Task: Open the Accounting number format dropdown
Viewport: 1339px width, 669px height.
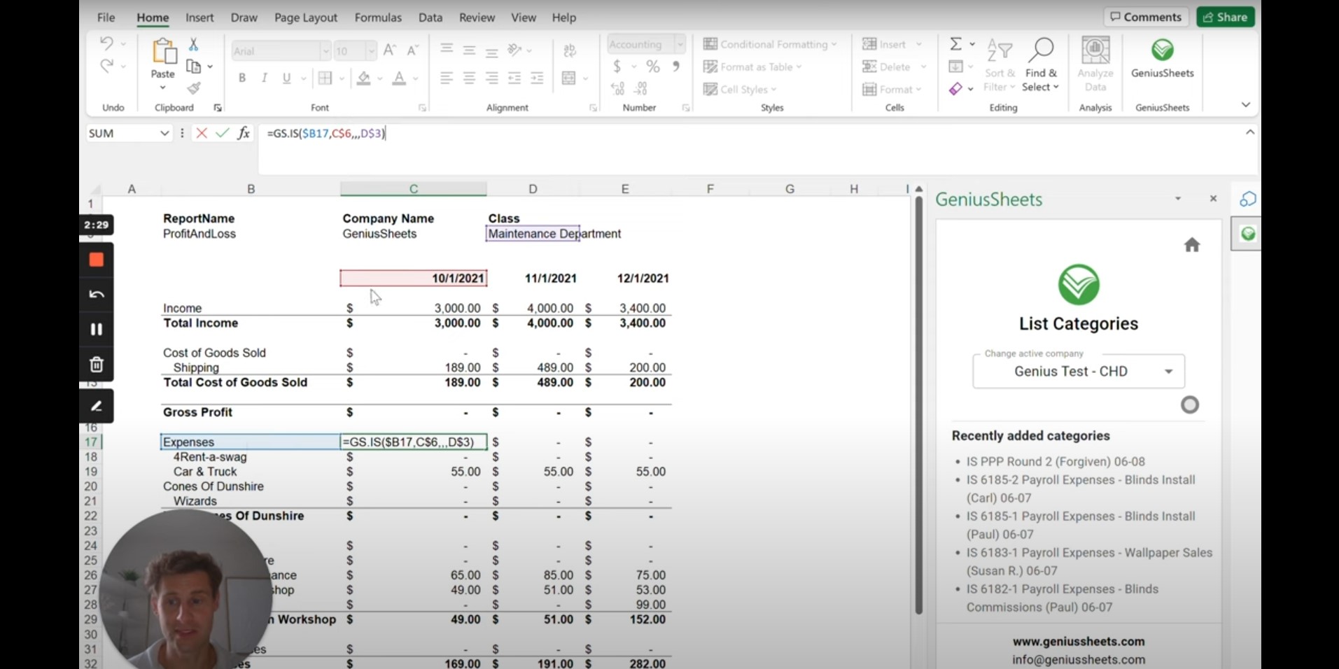Action: tap(679, 45)
